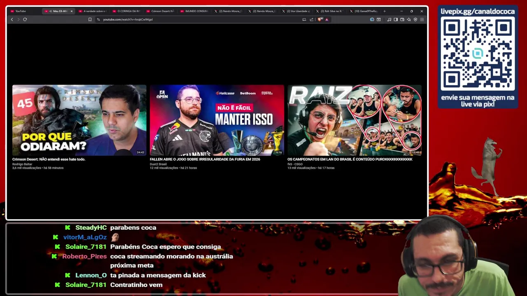Click the browser forward arrow

click(x=18, y=19)
